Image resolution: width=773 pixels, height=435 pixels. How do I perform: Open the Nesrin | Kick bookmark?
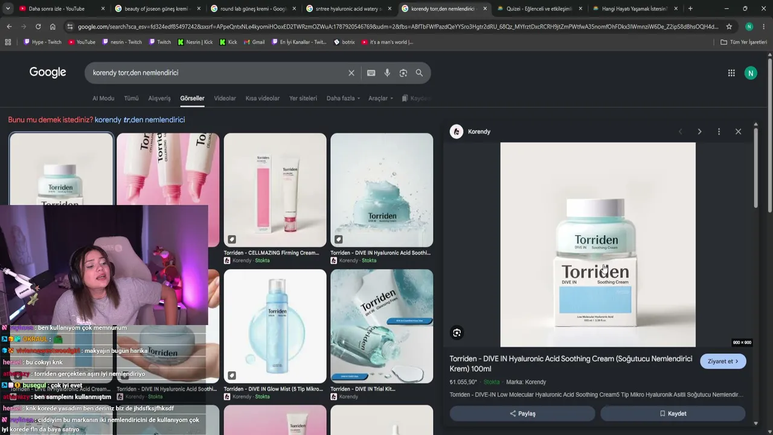(195, 42)
